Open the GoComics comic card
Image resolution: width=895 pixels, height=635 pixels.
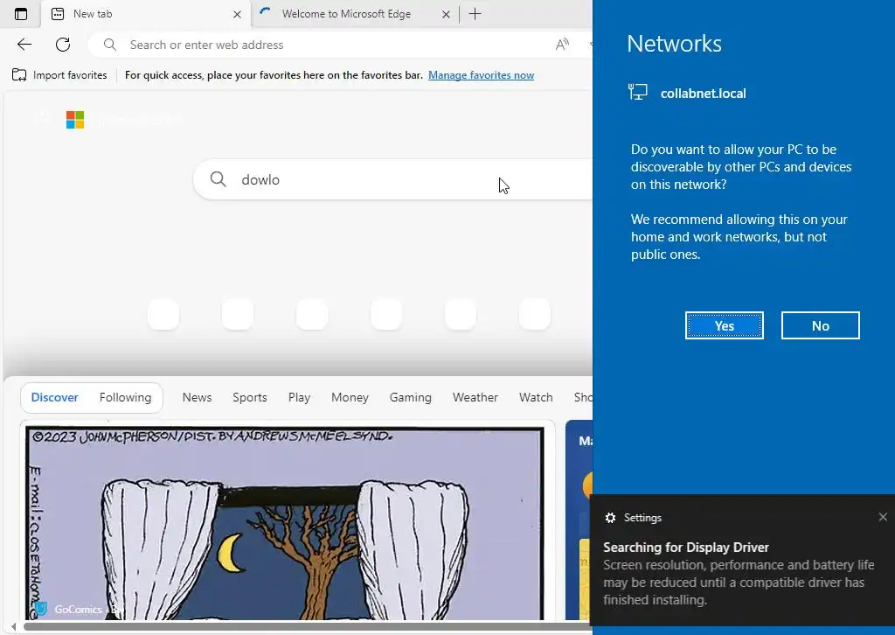point(287,520)
